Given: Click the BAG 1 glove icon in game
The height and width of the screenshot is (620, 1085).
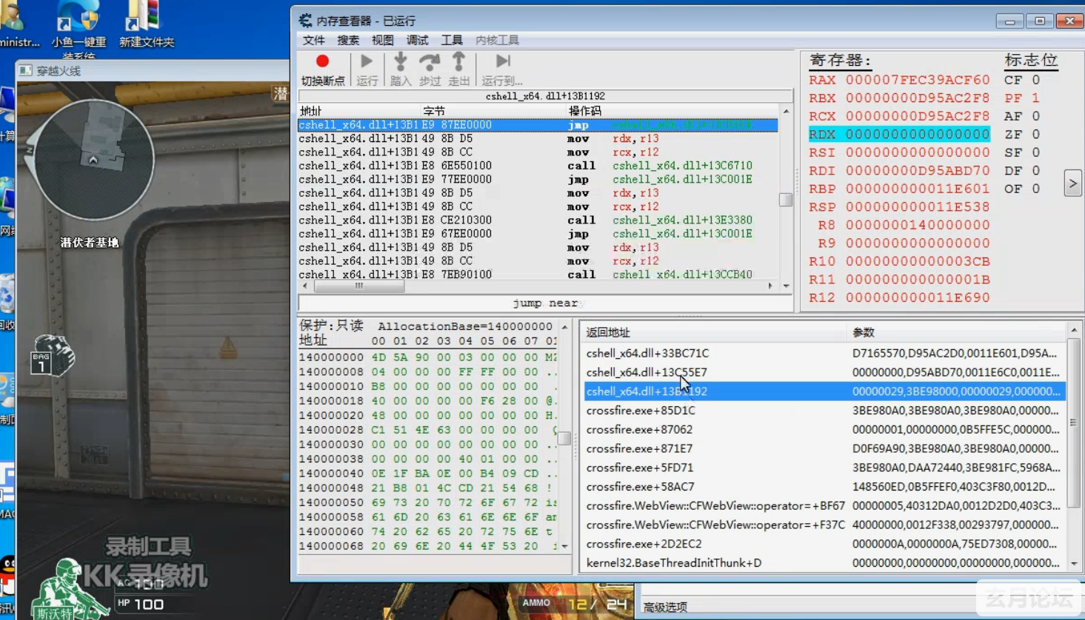Looking at the screenshot, I should coord(53,354).
